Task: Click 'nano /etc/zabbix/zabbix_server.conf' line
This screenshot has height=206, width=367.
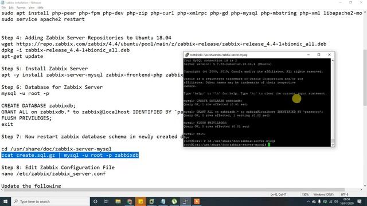Action: tap(53, 173)
